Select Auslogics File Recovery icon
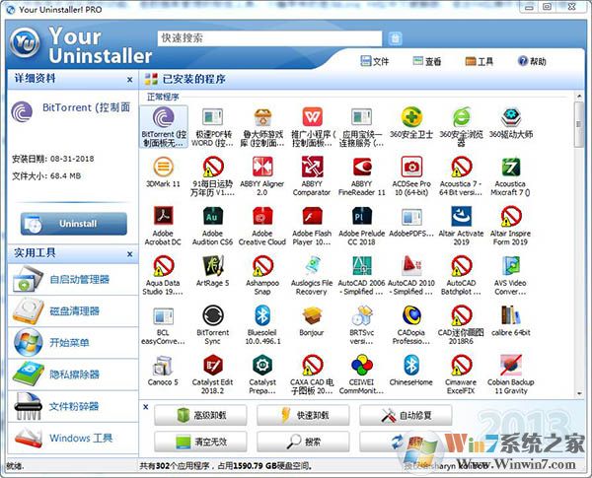This screenshot has width=592, height=478. coord(312,265)
